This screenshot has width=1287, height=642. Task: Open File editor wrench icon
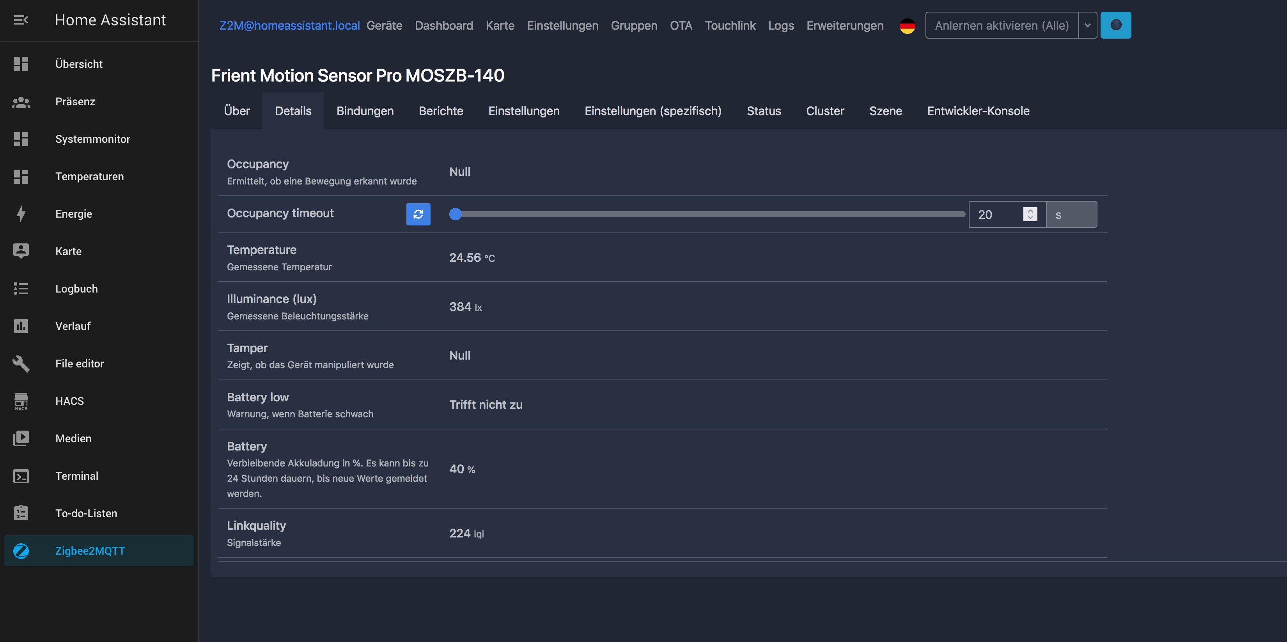pyautogui.click(x=21, y=364)
